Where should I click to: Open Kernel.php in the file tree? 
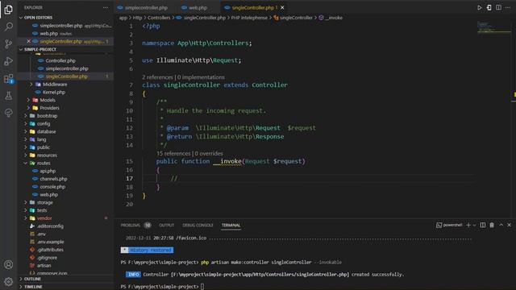54,92
